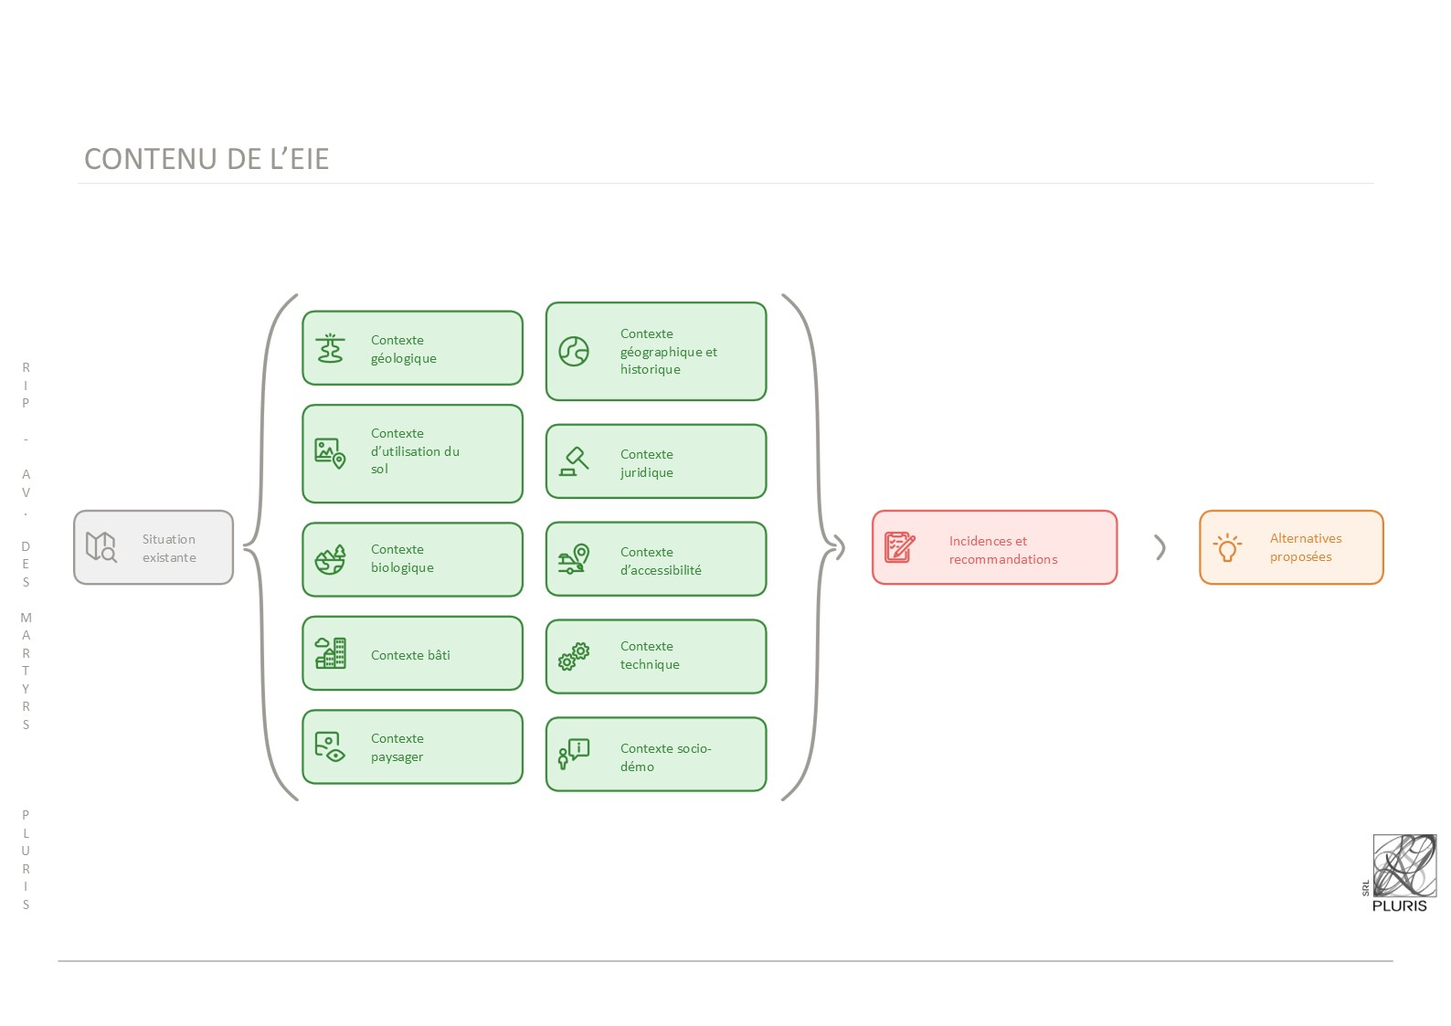Click the buildings icon for built context
The width and height of the screenshot is (1451, 1026).
(330, 654)
